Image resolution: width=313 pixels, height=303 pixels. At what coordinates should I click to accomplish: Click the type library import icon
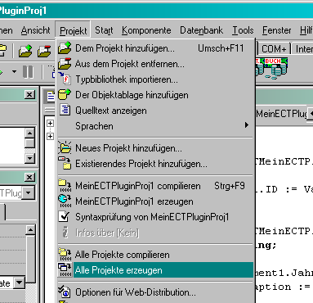(x=65, y=79)
